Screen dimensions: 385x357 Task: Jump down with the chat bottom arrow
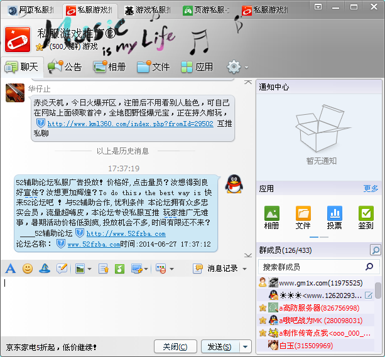[x=248, y=255]
